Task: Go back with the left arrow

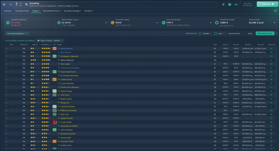Action: (x=4, y=4)
